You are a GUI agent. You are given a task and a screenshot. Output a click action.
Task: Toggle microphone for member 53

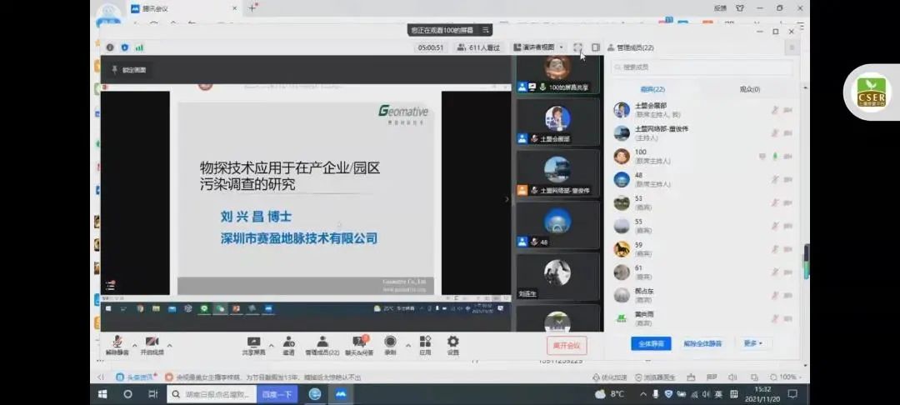pyautogui.click(x=775, y=202)
